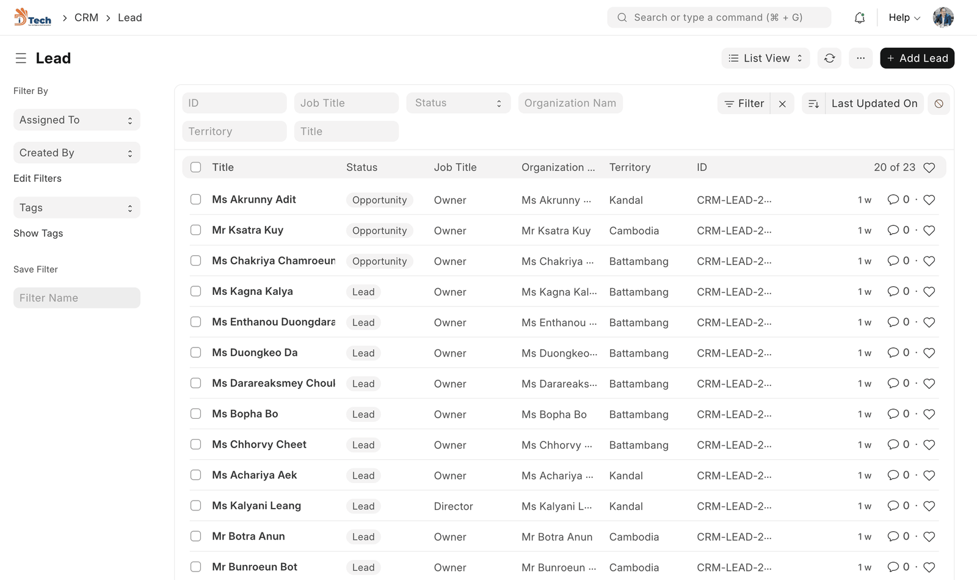Viewport: 977px width, 580px height.
Task: Check the Ms Kagna Kalya row checkbox
Action: (x=195, y=291)
